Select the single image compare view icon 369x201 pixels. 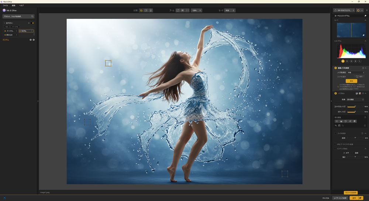click(141, 10)
